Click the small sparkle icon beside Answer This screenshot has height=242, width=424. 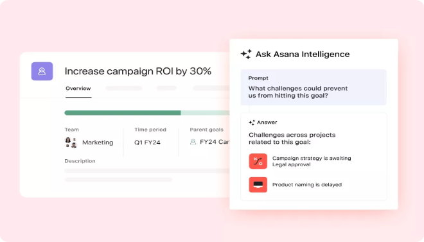(x=252, y=123)
